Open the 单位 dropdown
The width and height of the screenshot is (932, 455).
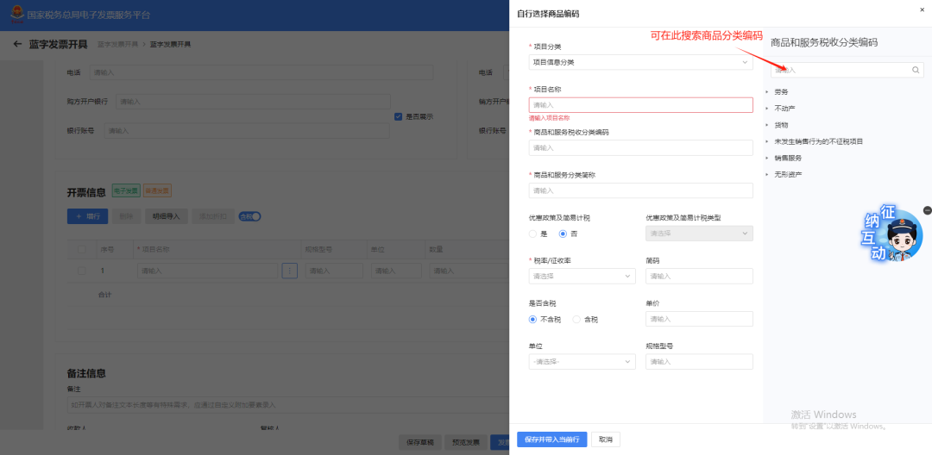582,362
